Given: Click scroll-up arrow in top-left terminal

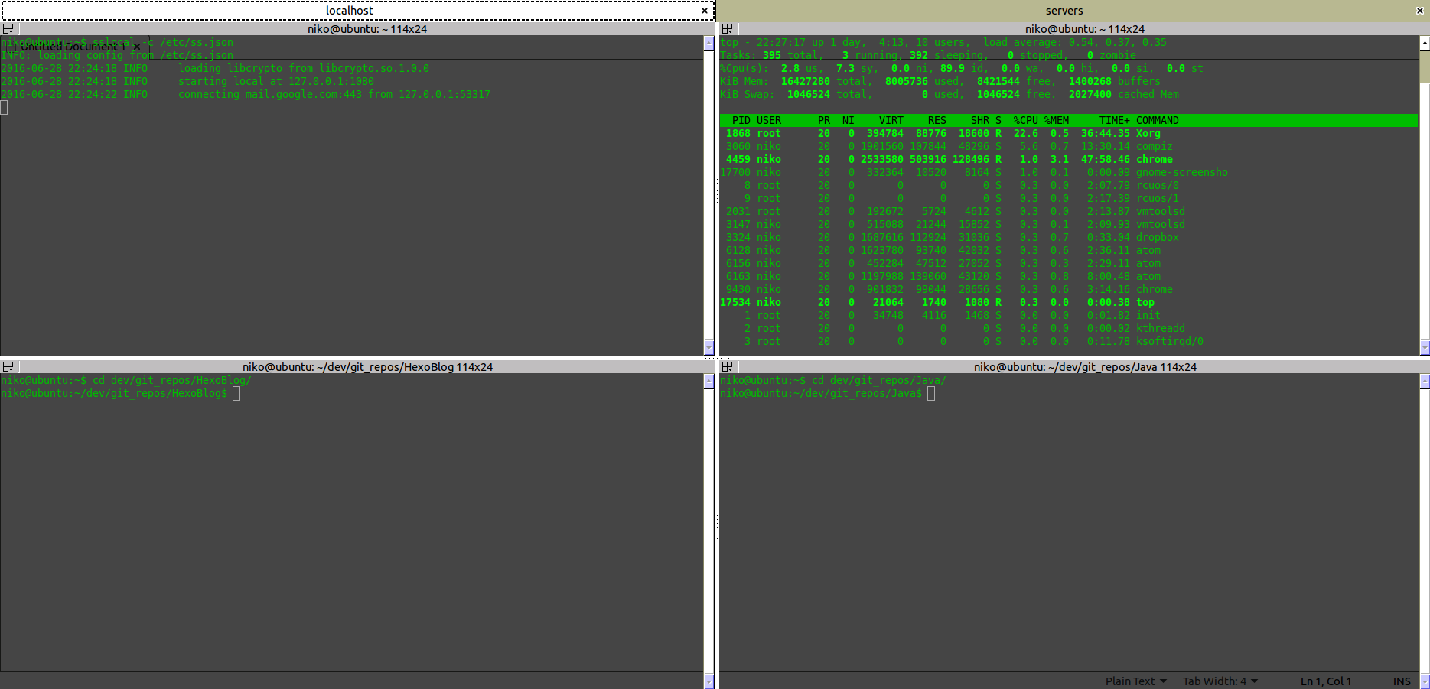Looking at the screenshot, I should (x=708, y=43).
